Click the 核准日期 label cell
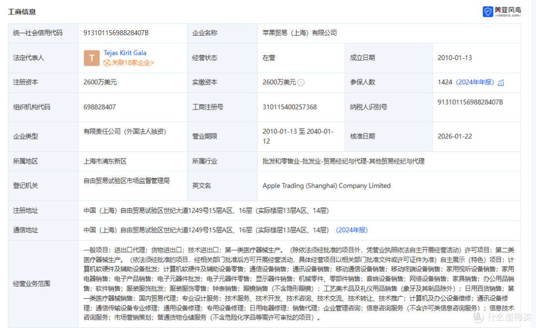This screenshot has height=328, width=536. (x=389, y=136)
